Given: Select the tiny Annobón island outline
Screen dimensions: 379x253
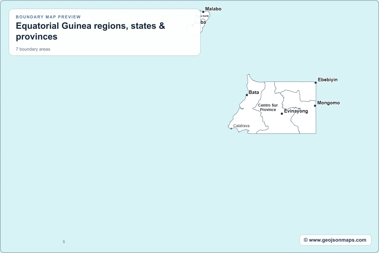Looking at the screenshot, I should click(64, 242).
